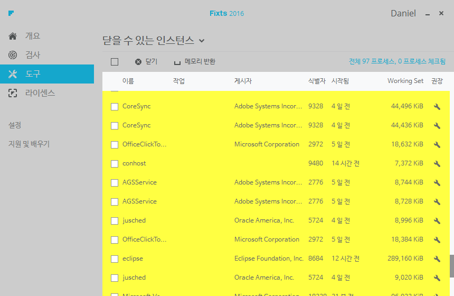
Task: Open 설정 in the sidebar
Action: click(x=15, y=125)
